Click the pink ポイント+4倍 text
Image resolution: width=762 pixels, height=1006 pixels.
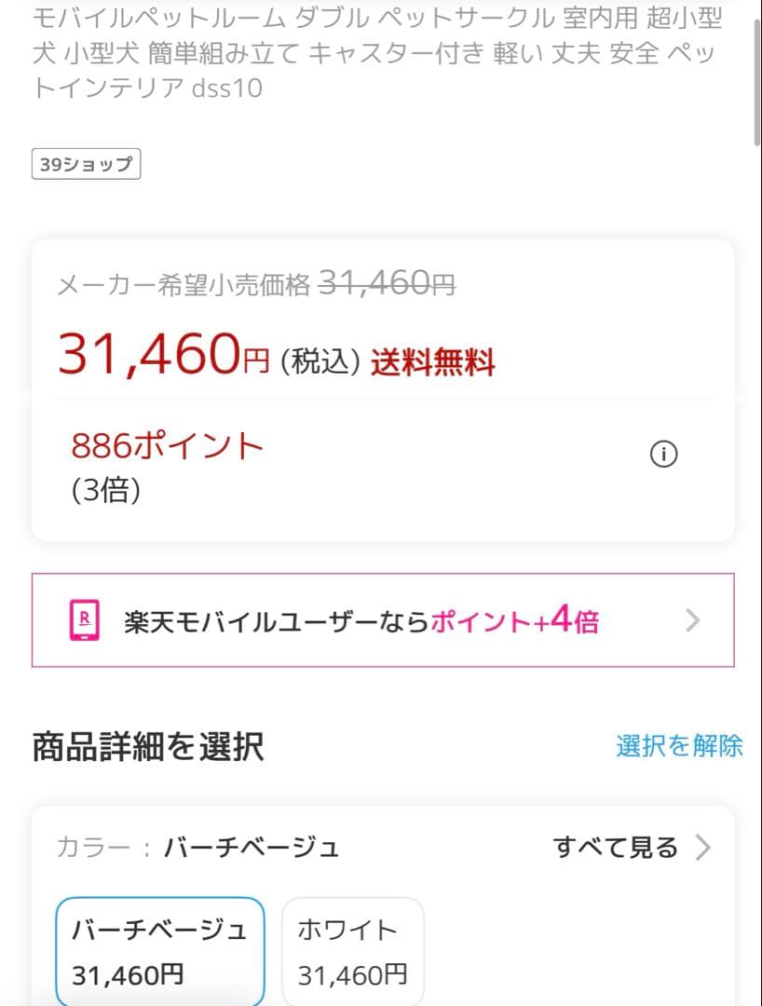pos(514,621)
